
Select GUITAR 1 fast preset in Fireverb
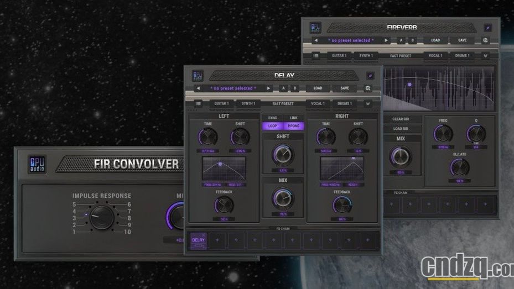pyautogui.click(x=339, y=56)
